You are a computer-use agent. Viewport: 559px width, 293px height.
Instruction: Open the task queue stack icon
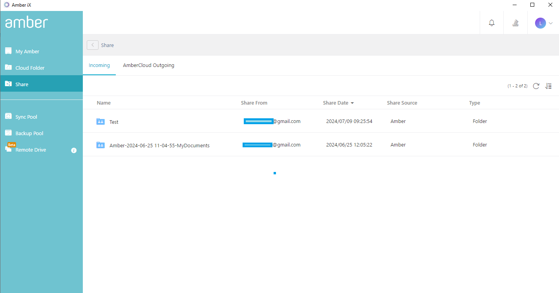515,23
